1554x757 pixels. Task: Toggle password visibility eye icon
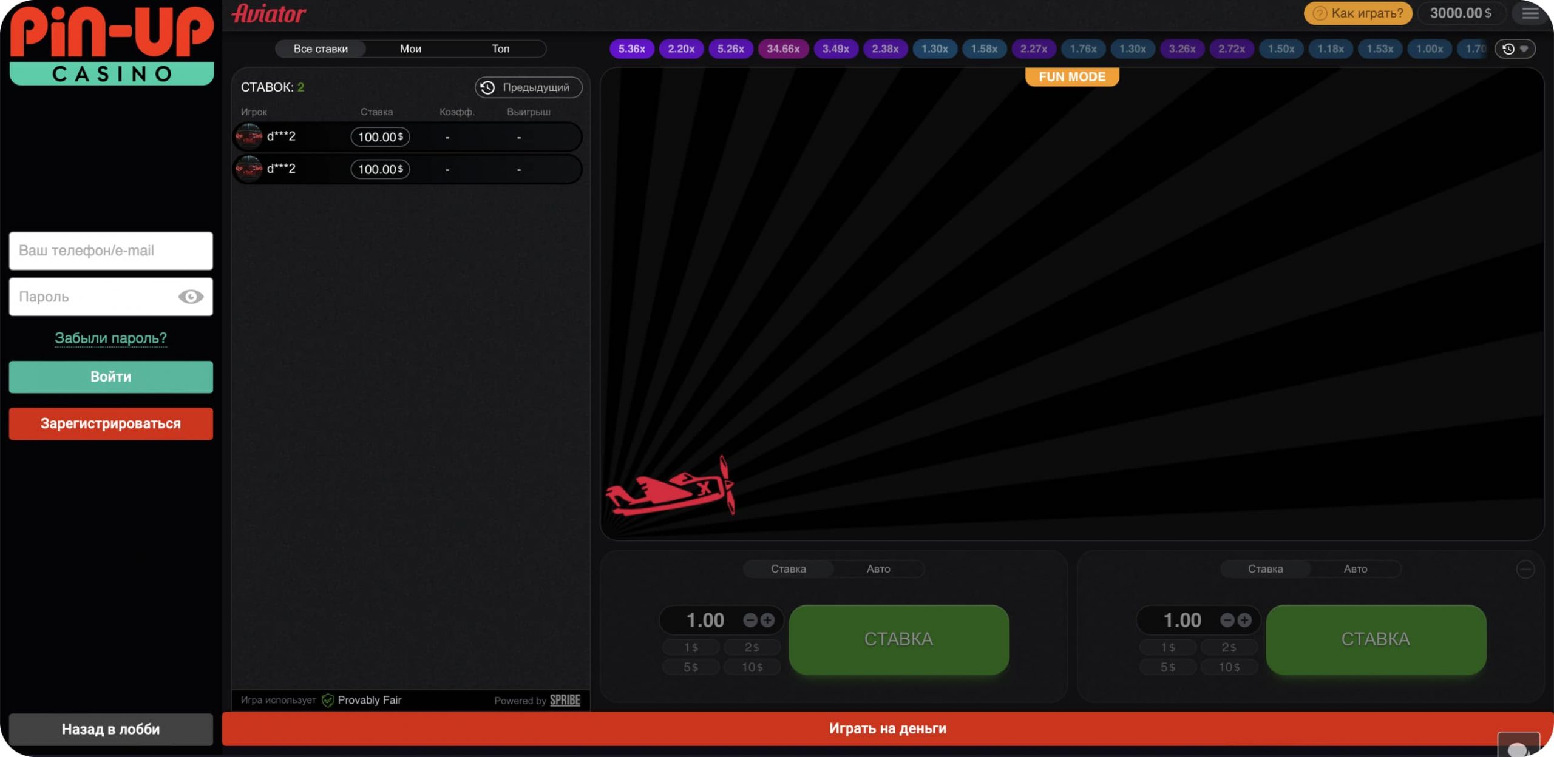(x=191, y=297)
